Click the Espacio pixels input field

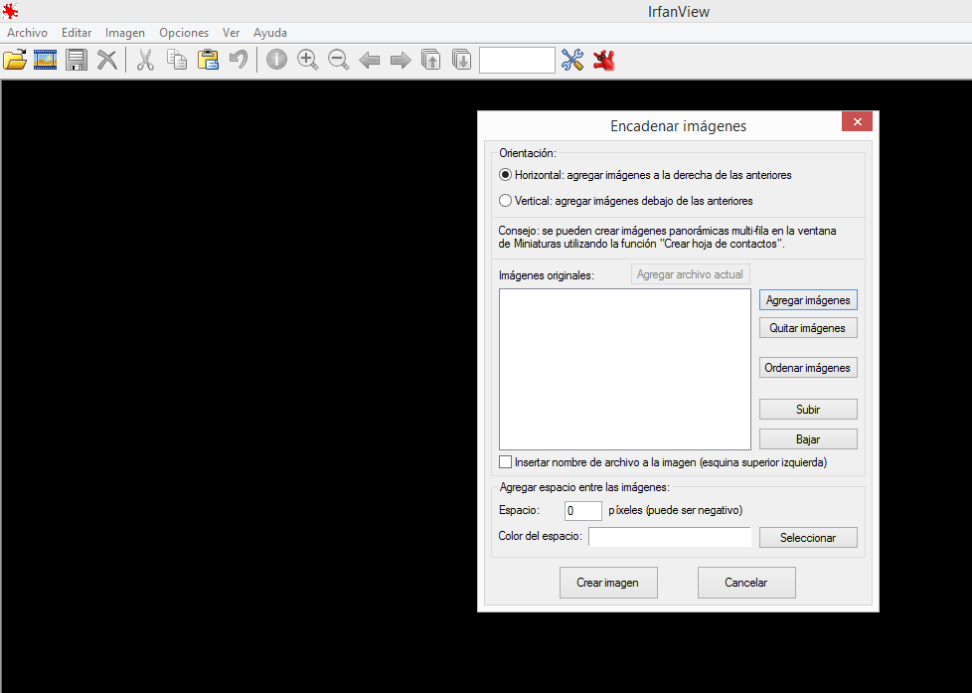[582, 511]
